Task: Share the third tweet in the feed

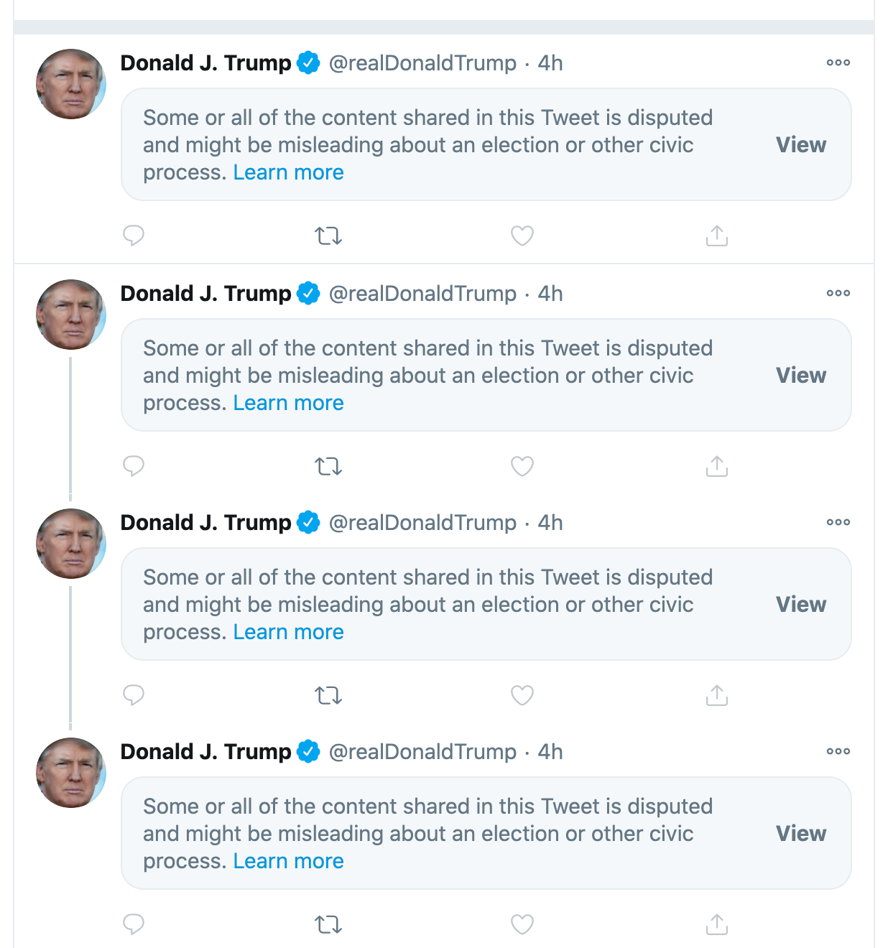Action: [x=717, y=695]
